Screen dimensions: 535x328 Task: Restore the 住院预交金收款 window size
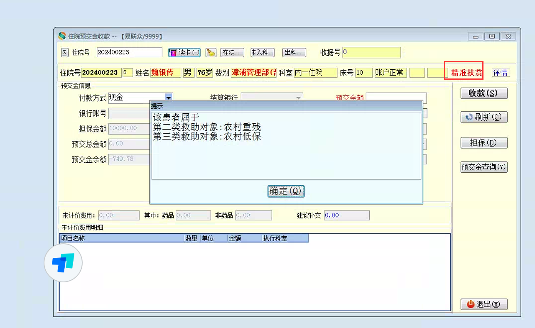(492, 37)
